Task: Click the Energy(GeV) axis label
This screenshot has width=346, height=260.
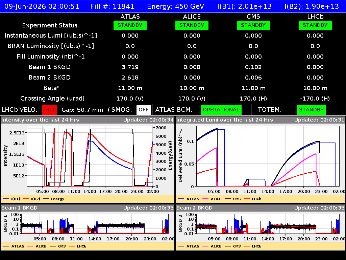Action: pyautogui.click(x=170, y=155)
